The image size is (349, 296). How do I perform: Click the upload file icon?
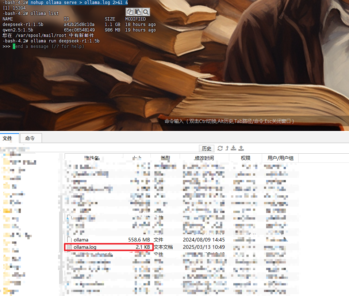point(241,148)
